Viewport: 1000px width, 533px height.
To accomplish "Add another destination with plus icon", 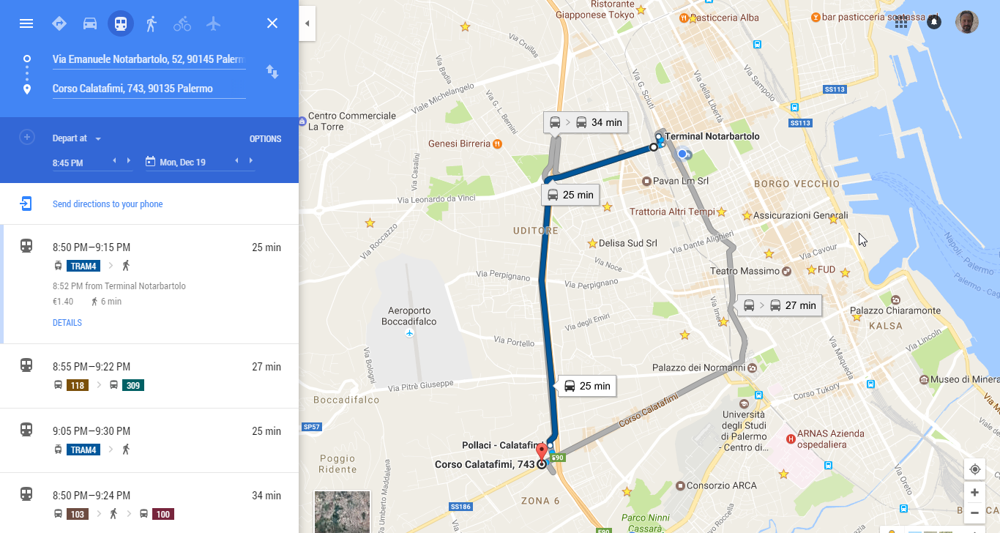I will (x=27, y=138).
